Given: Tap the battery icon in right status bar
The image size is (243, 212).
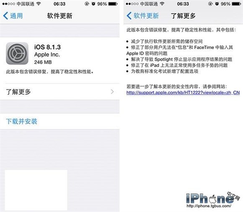Looking at the screenshot, I should (x=236, y=4).
